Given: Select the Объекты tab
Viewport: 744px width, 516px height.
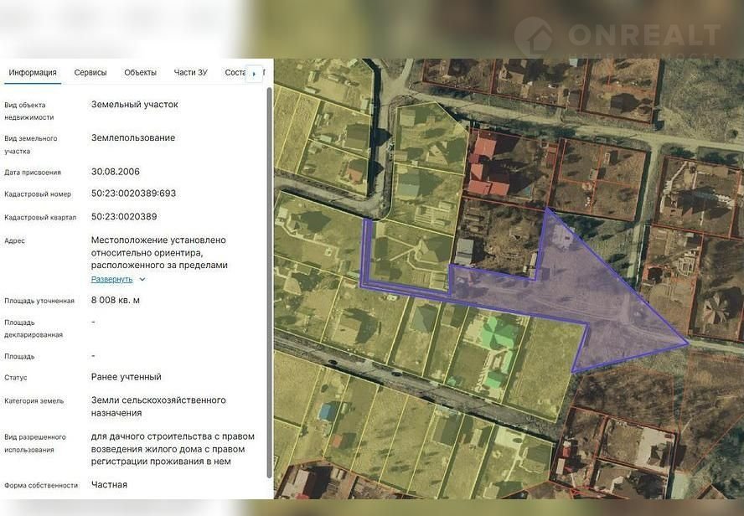Looking at the screenshot, I should click(x=140, y=73).
